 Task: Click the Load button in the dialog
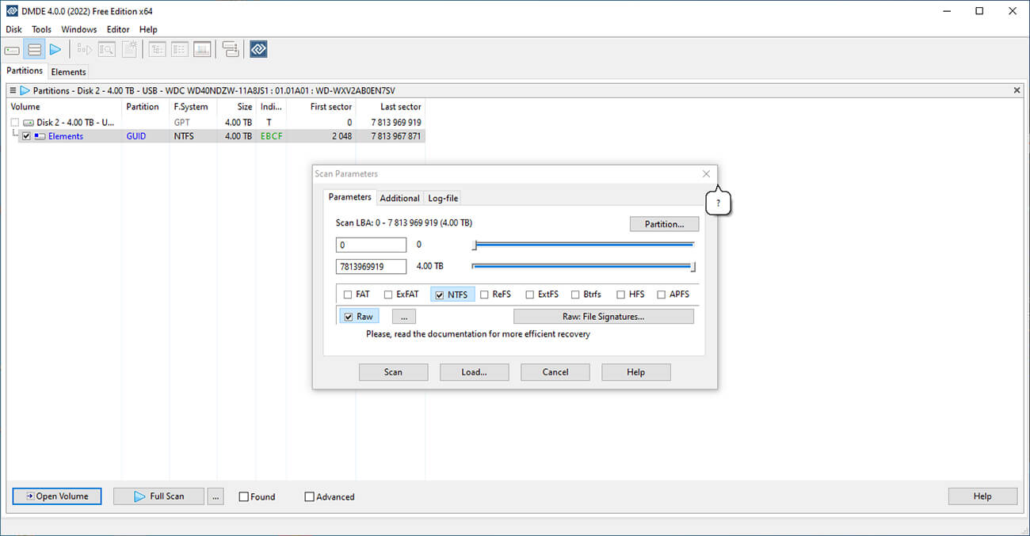474,371
